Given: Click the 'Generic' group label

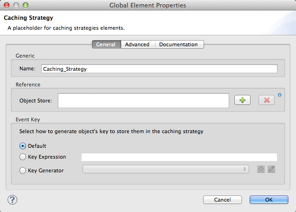Looking at the screenshot, I should click(25, 56).
